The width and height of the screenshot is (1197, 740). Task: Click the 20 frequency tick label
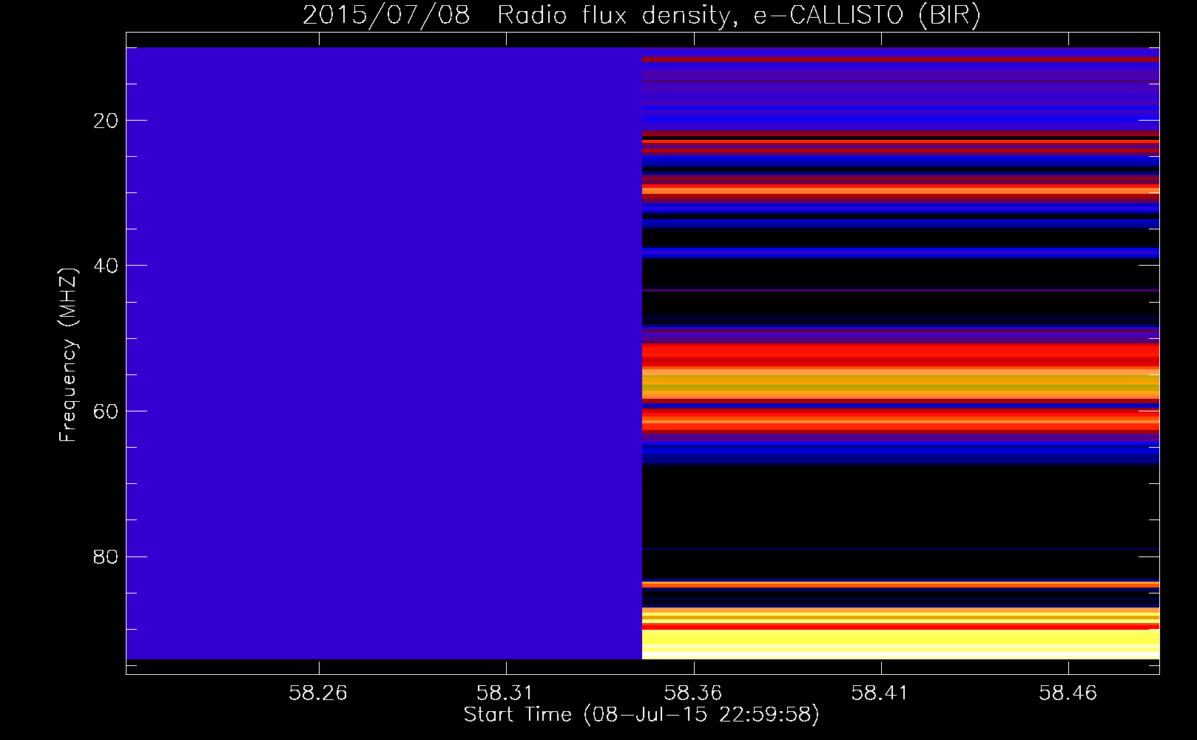(x=107, y=121)
